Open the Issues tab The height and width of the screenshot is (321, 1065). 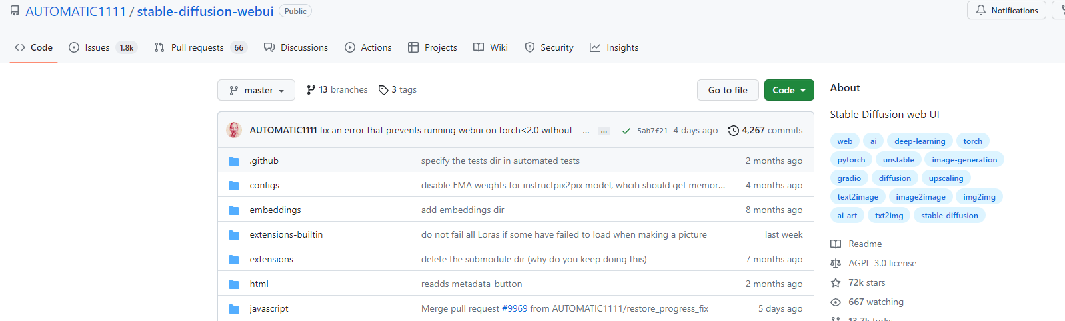click(103, 47)
